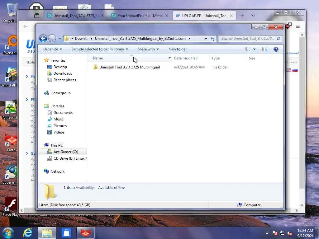Open Music library
The image size is (319, 239).
pos(58,119)
